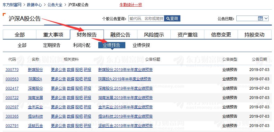Expand the 公告日期 dropdown arrow
This screenshot has height=132, width=274.
[266, 18]
